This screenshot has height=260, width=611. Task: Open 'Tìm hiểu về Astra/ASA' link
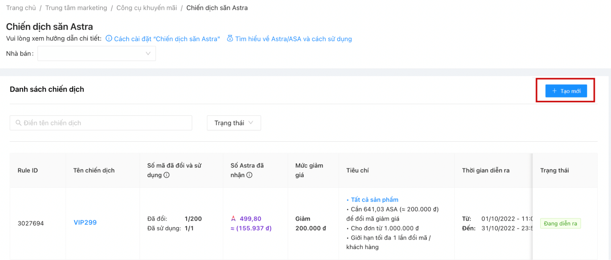click(293, 39)
